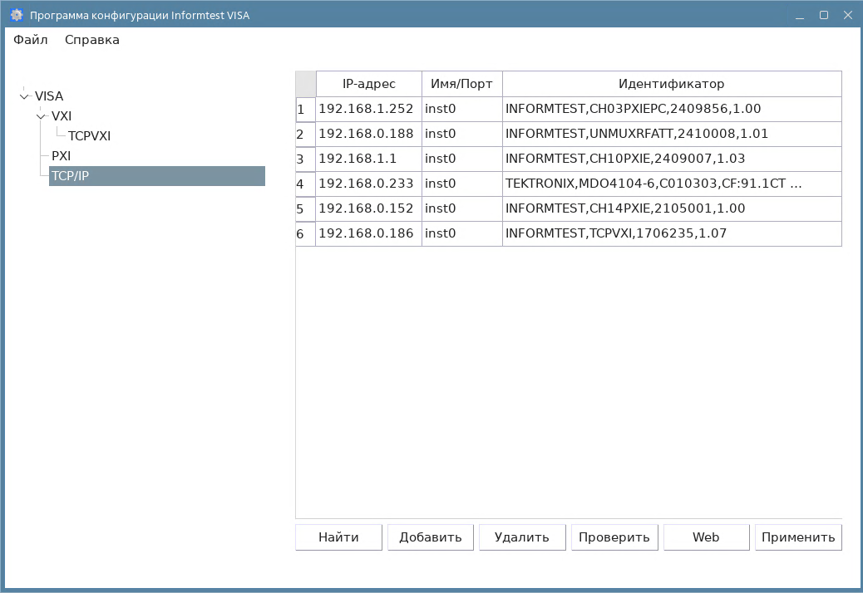
Task: Maximize the Informtest VISA window
Action: [x=824, y=16]
